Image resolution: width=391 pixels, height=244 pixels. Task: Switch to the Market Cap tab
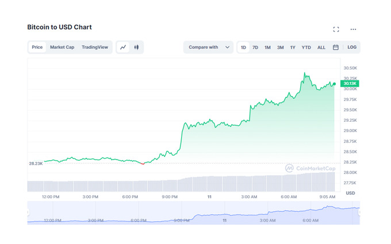click(62, 47)
